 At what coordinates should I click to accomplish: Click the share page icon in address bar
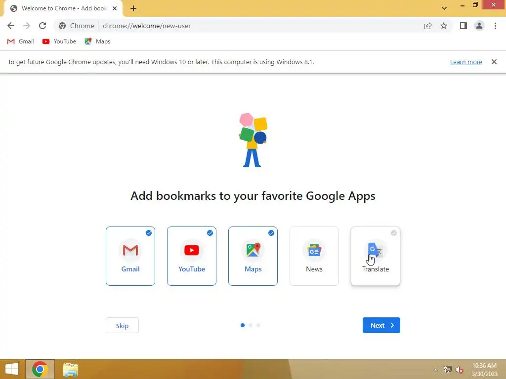tap(428, 26)
